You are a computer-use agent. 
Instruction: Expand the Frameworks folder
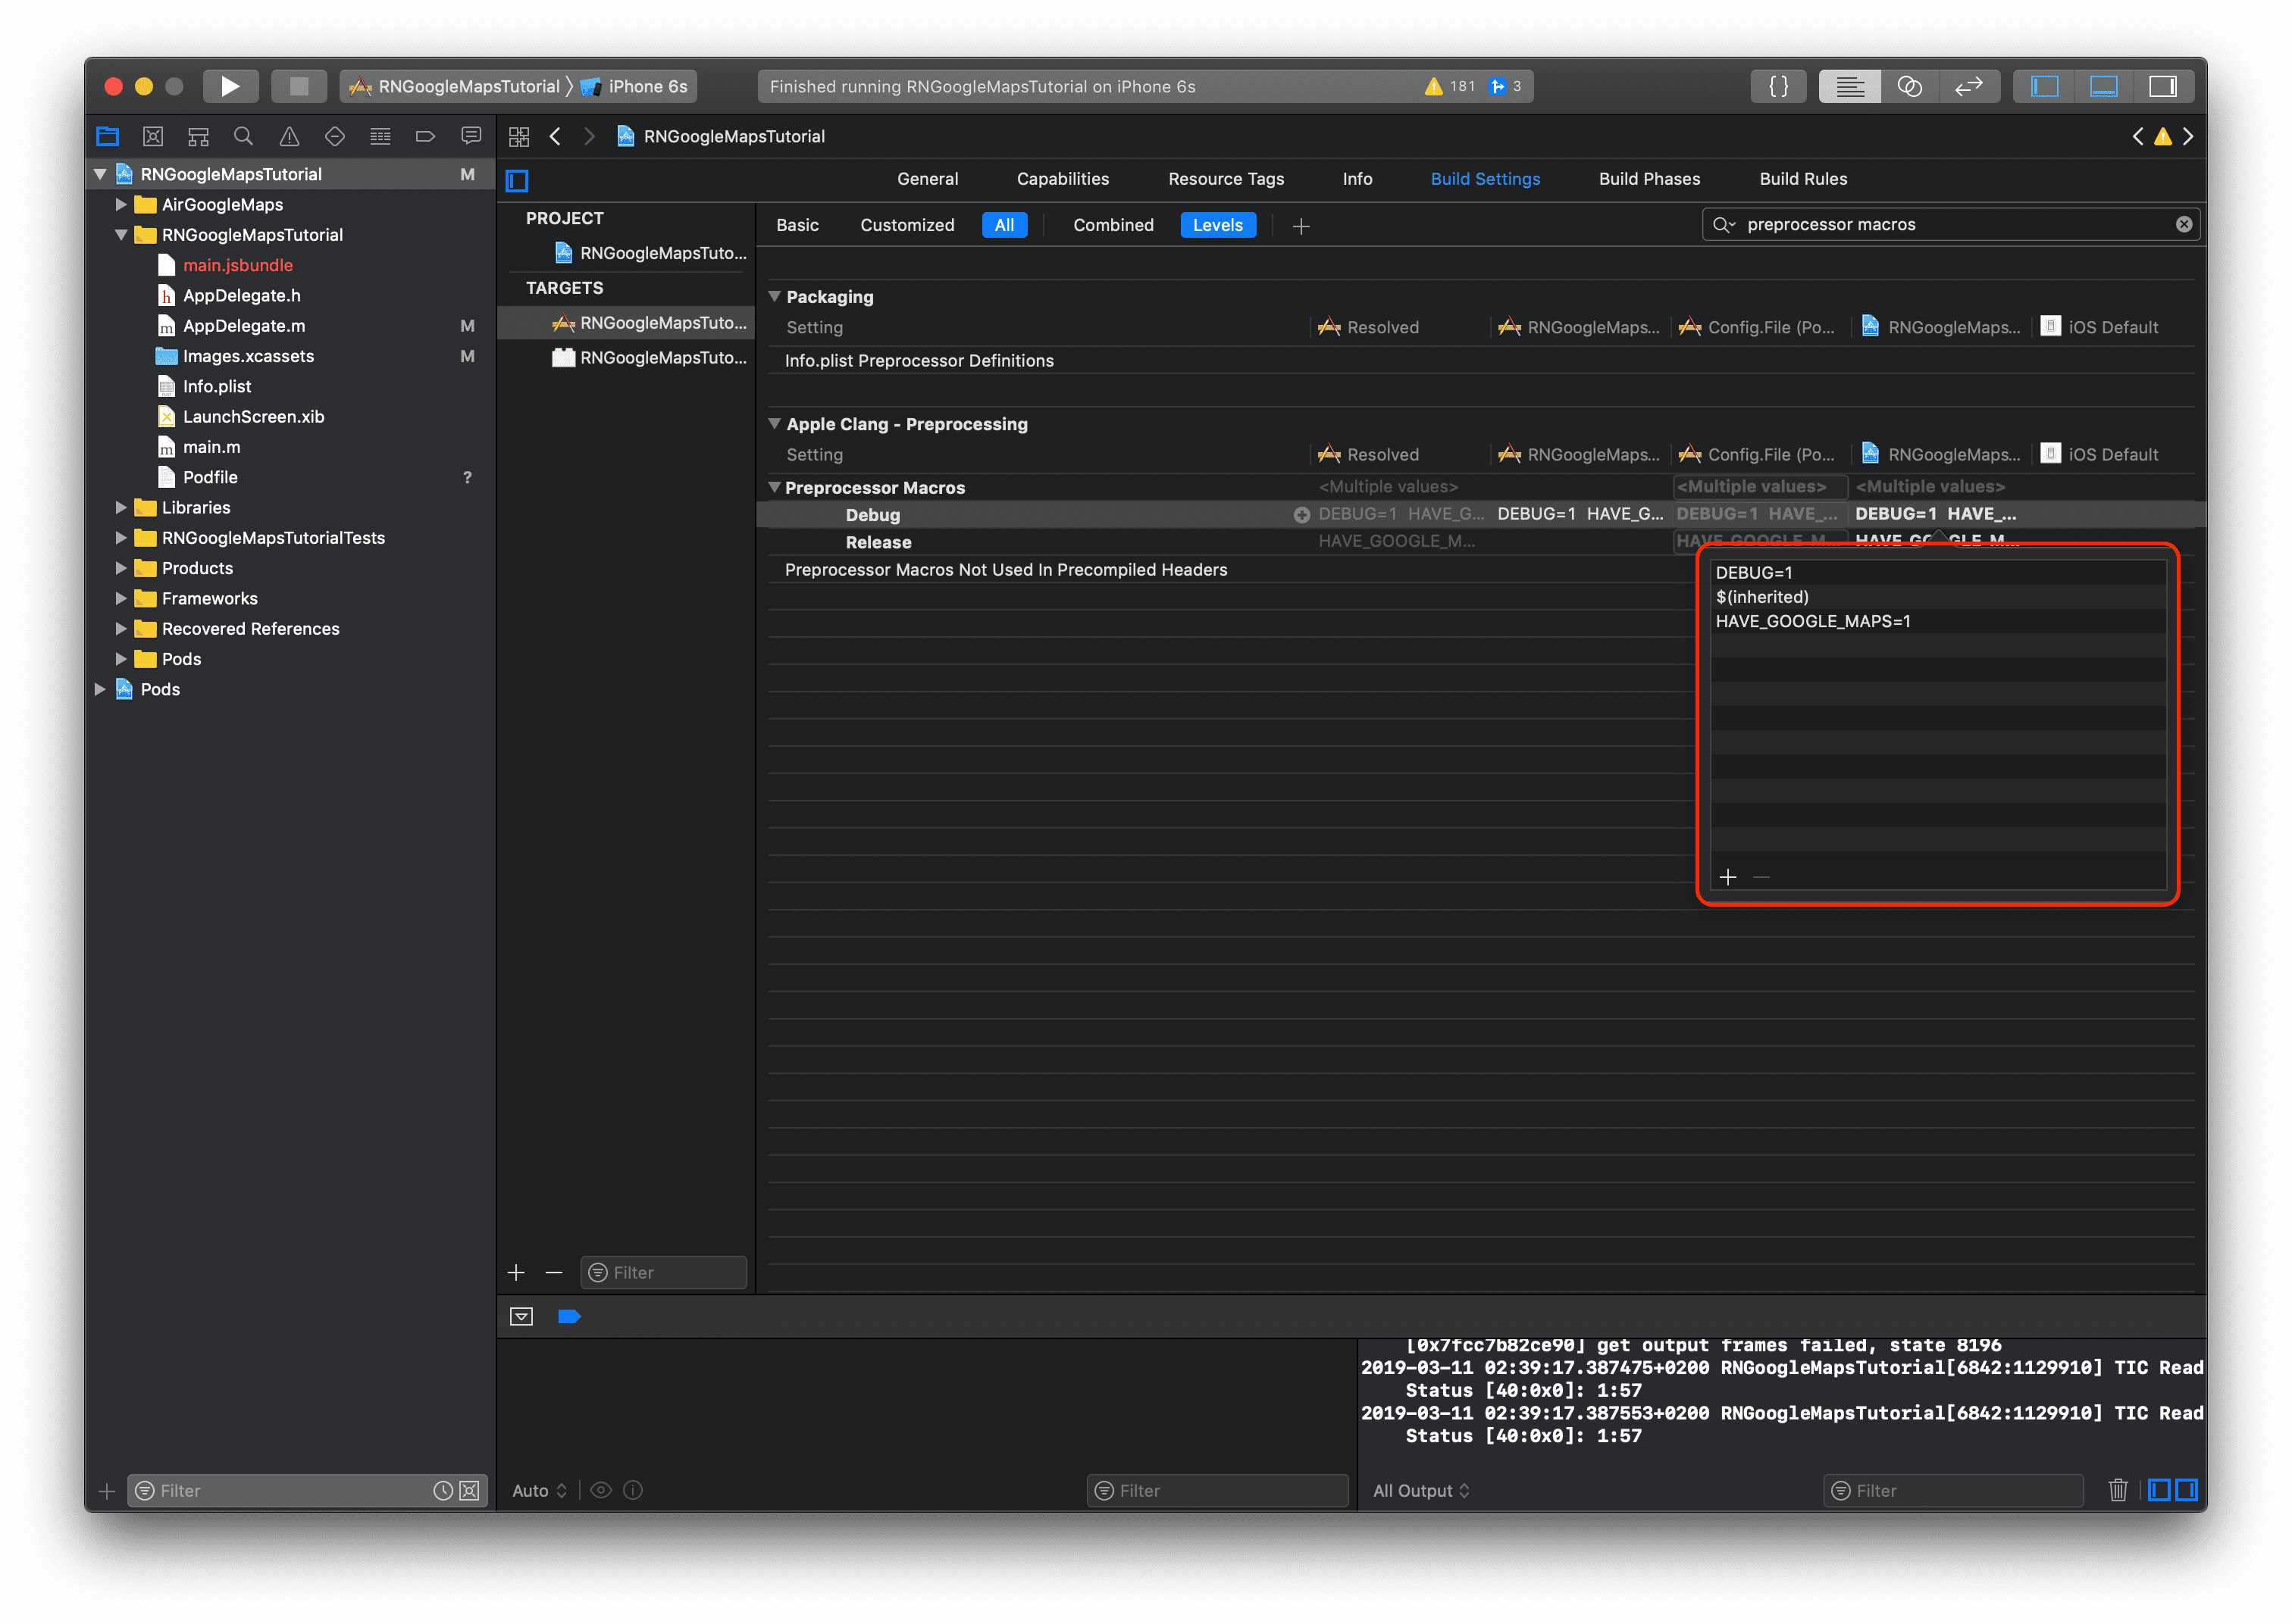[121, 598]
